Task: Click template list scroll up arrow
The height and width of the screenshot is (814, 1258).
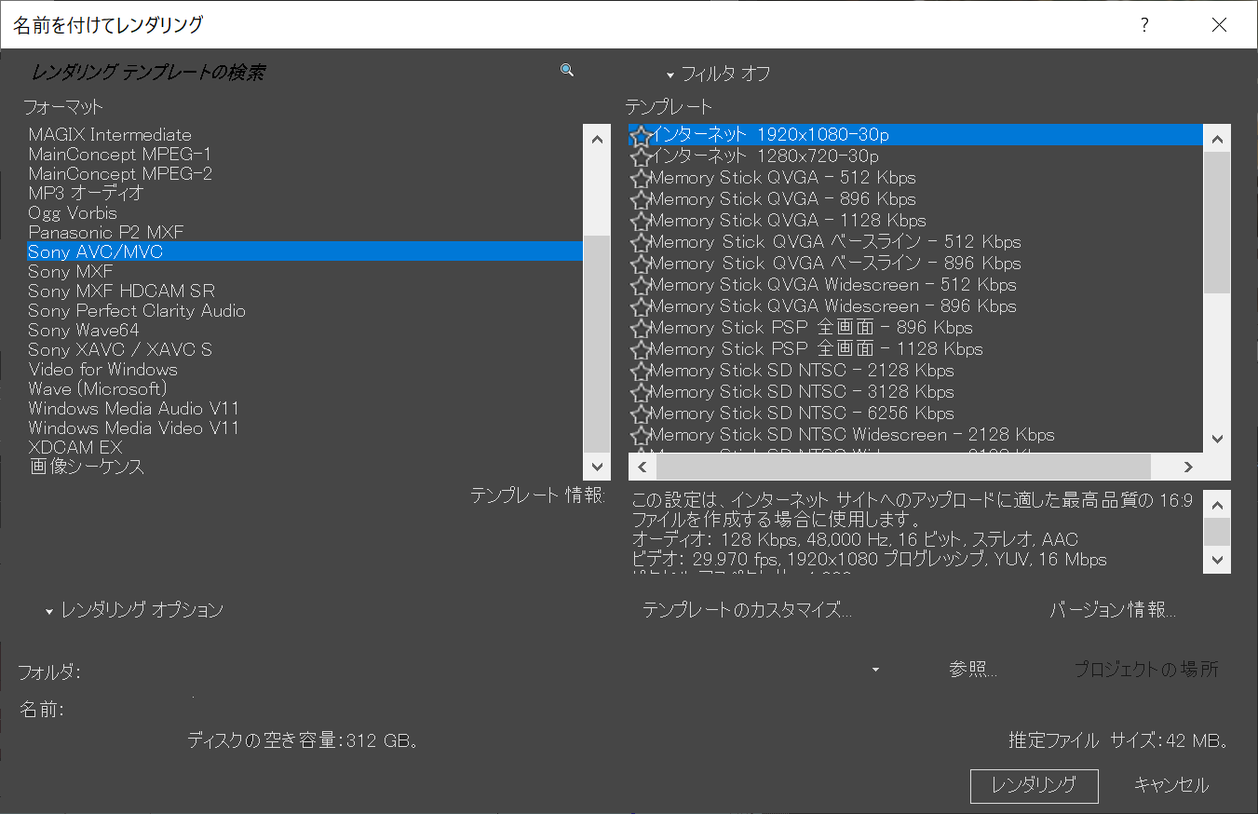Action: 1217,138
